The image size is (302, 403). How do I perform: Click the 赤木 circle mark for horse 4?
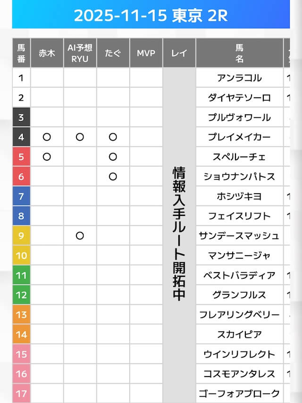click(x=47, y=137)
